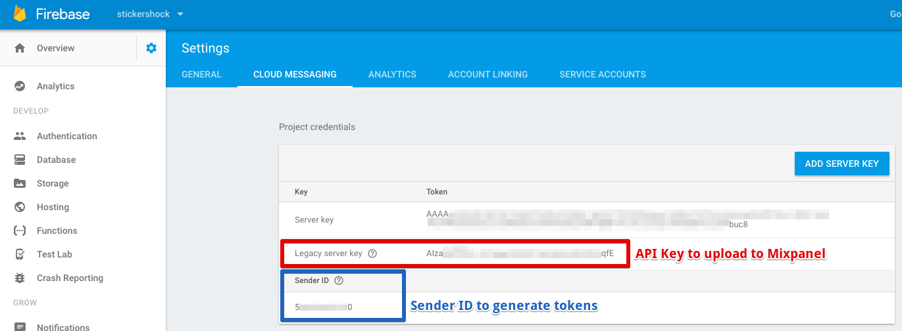Image resolution: width=902 pixels, height=331 pixels.
Task: Click the Storage folder icon
Action: [x=20, y=183]
